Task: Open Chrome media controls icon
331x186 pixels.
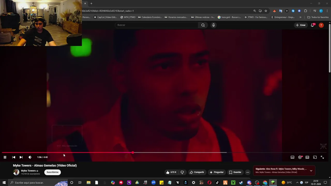Action: click(x=315, y=11)
